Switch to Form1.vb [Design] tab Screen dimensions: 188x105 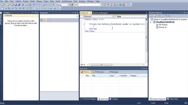pos(100,13)
